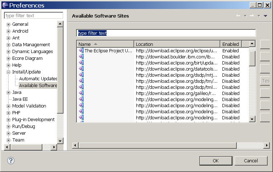This screenshot has height=172, width=273.
Task: Click tree horizontal scrollbar left arrow
Action: (7, 147)
